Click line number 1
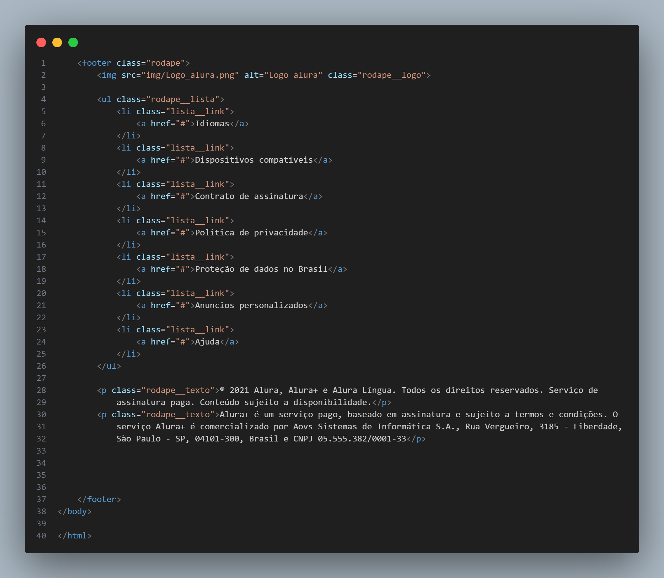The image size is (664, 578). click(43, 63)
